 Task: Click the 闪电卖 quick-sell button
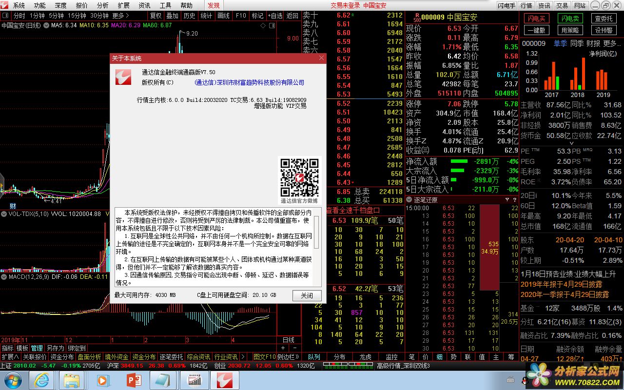570,19
